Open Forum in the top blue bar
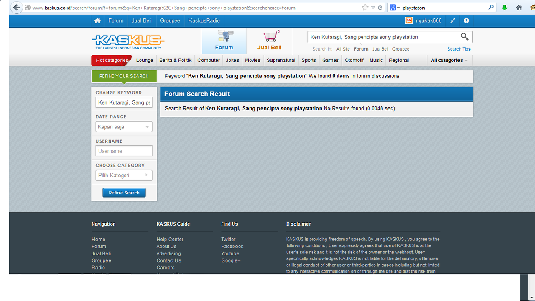The height and width of the screenshot is (301, 535). (x=116, y=20)
